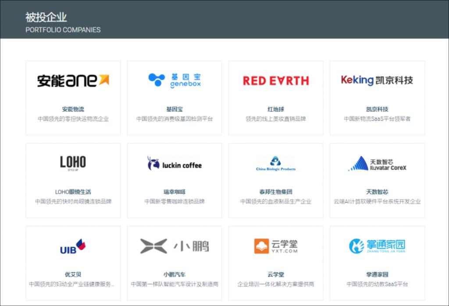Image resolution: width=449 pixels, height=306 pixels.
Task: Open the LOHO眼镜生活 company name
Action: tap(73, 192)
